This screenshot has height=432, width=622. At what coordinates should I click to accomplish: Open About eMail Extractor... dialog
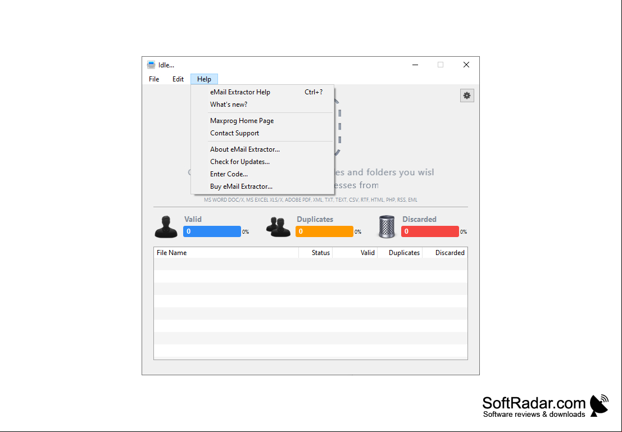pyautogui.click(x=262, y=149)
